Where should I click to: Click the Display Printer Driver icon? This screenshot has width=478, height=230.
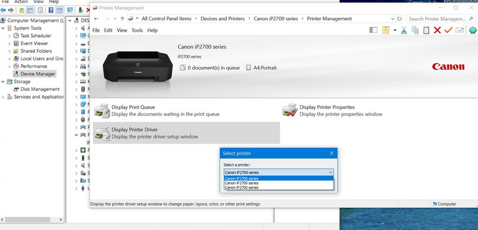(x=102, y=133)
